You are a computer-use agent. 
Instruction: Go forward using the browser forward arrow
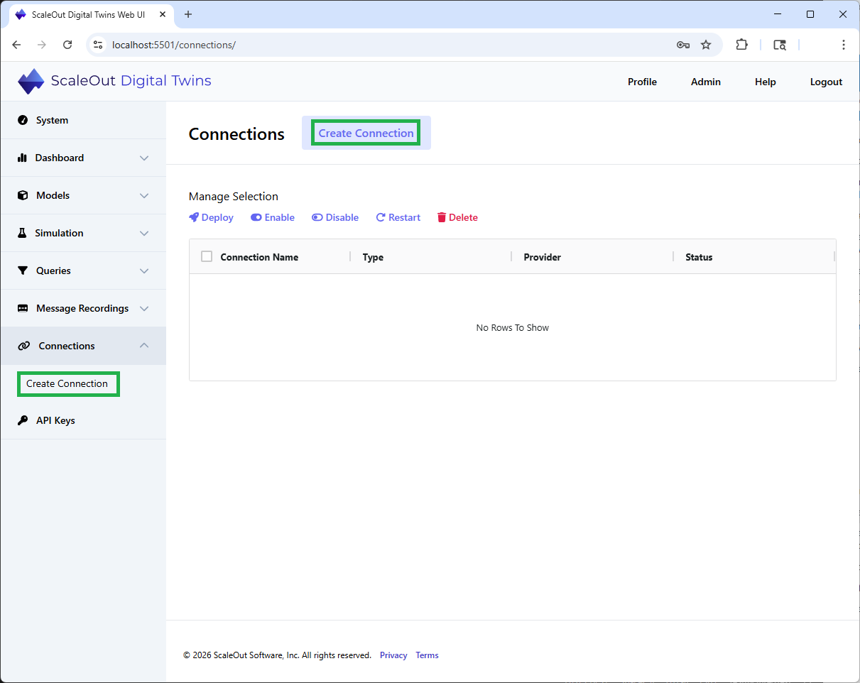[x=42, y=45]
